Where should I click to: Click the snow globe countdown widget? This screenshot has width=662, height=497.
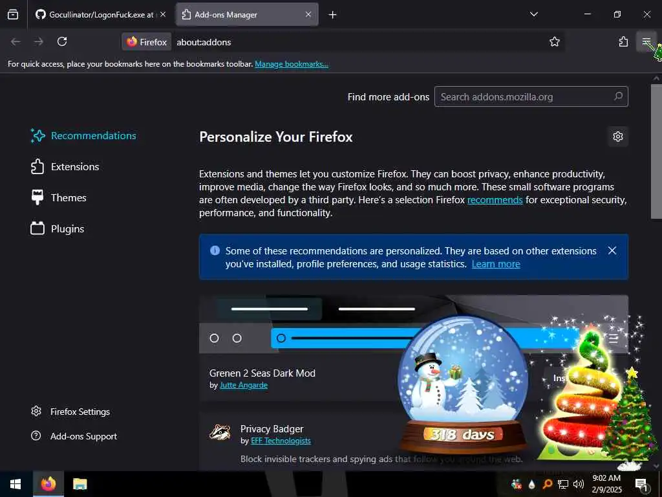tap(463, 384)
